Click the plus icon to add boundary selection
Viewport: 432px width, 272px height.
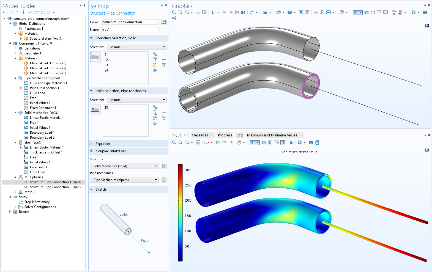[x=164, y=54]
